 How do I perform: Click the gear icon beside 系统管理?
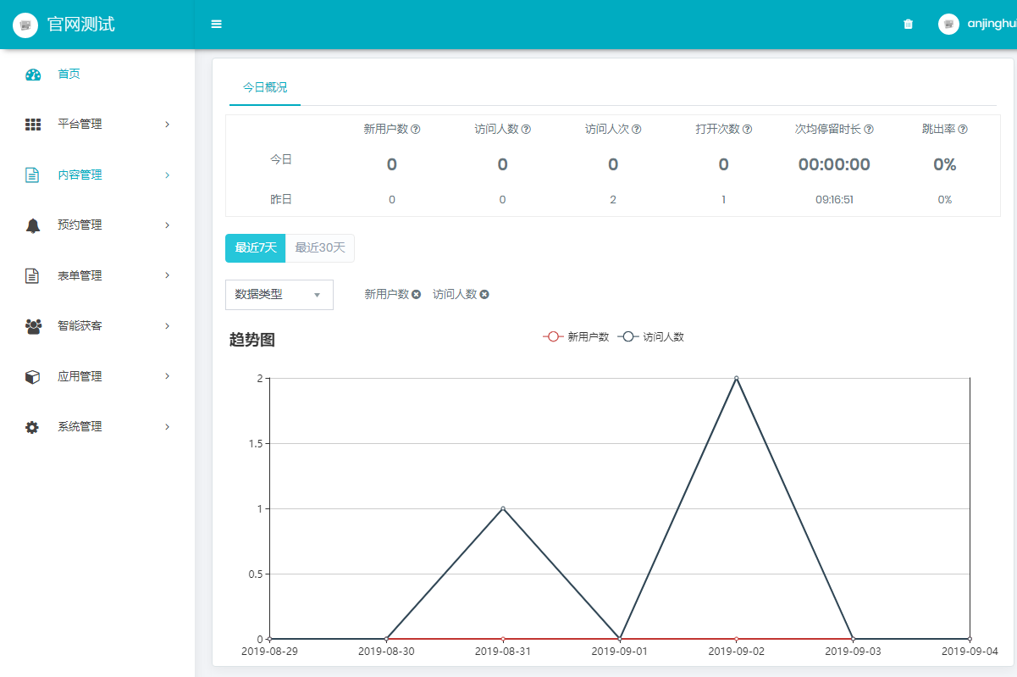point(33,427)
